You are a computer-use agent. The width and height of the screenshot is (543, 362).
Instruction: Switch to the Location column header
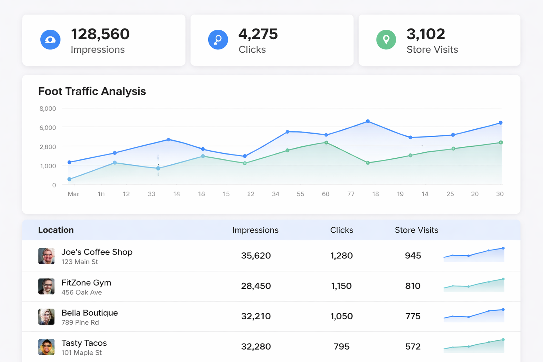[x=56, y=230]
